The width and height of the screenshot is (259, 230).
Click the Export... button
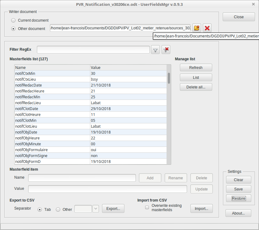coord(113,209)
